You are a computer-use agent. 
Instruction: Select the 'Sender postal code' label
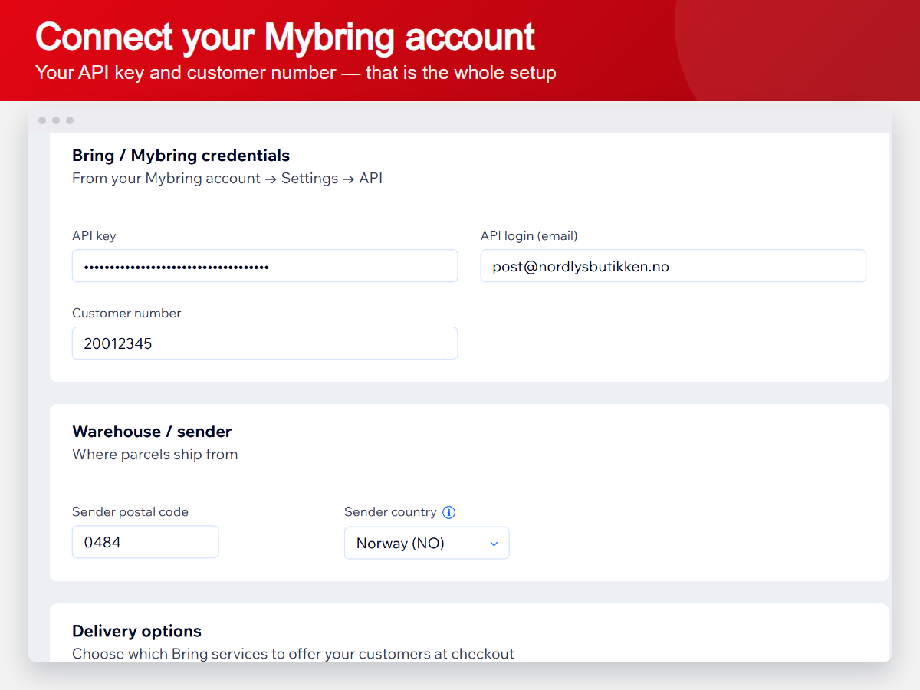130,512
